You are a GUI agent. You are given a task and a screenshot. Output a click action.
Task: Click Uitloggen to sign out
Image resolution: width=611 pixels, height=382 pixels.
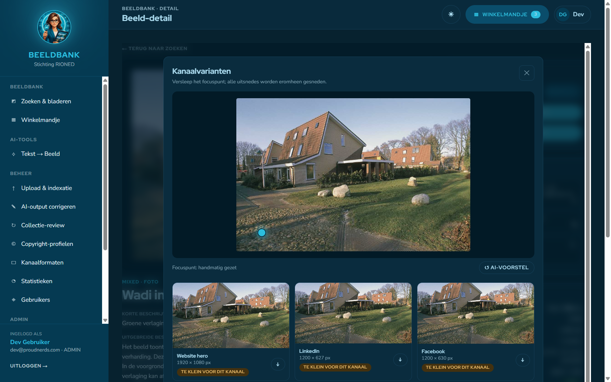pos(29,366)
